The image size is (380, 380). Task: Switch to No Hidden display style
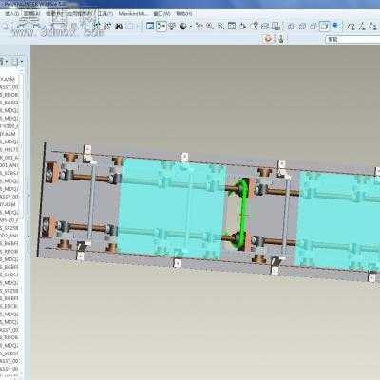313,27
